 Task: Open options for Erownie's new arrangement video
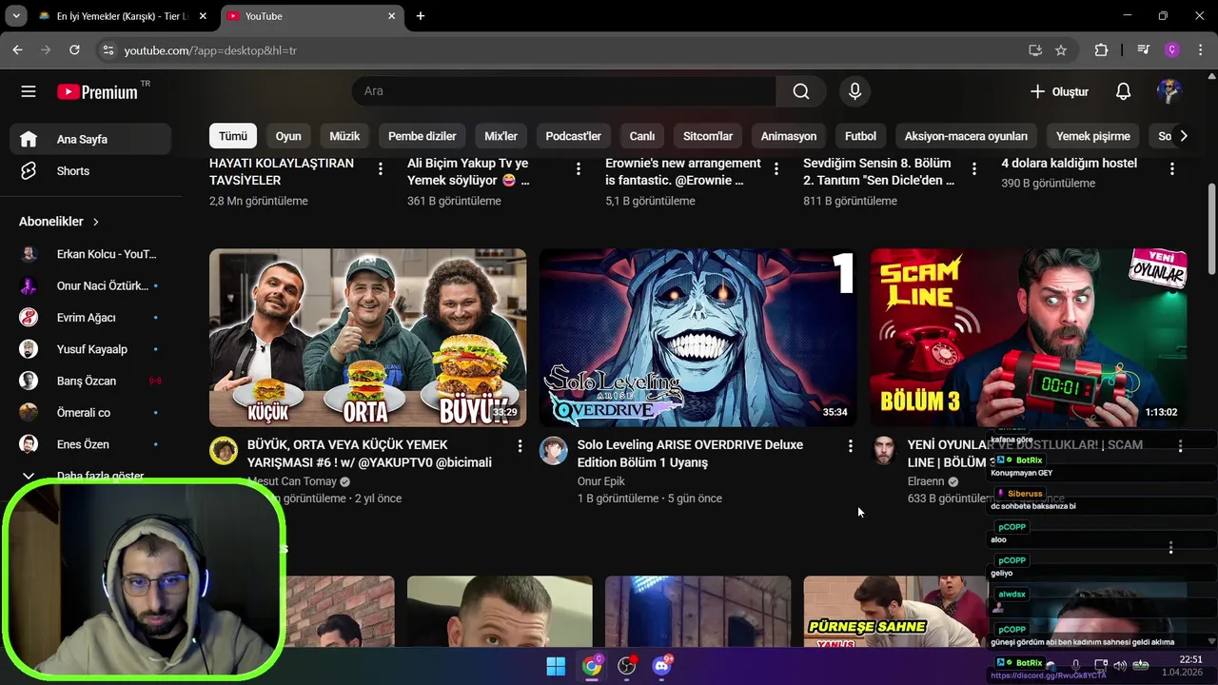776,169
